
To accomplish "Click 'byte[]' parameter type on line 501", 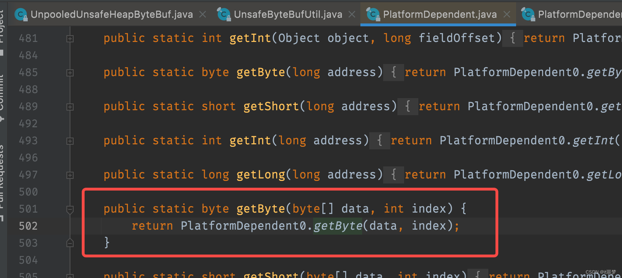I will tap(313, 209).
